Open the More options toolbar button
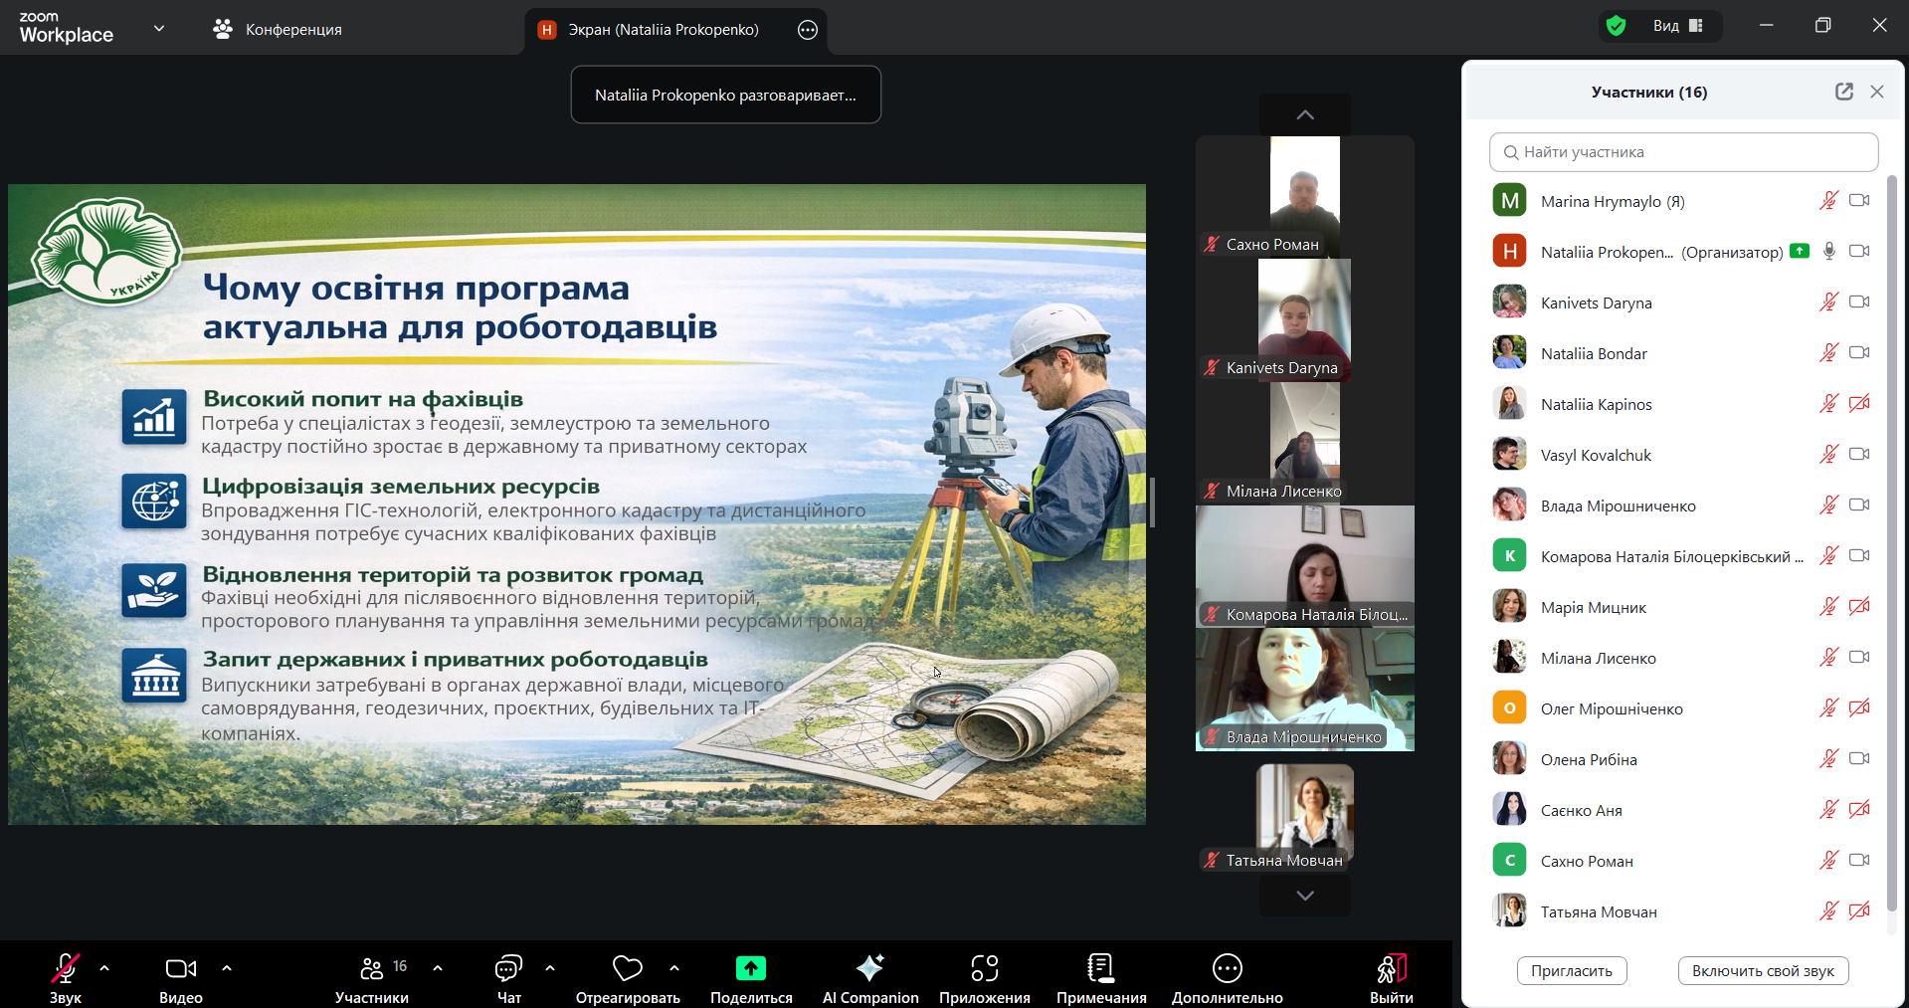This screenshot has height=1008, width=1909. (1227, 978)
